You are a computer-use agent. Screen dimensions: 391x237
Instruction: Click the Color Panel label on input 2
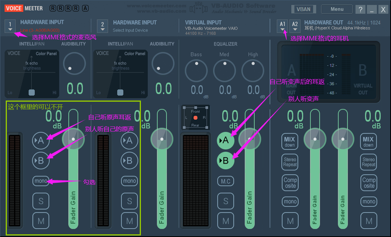tap(135, 54)
